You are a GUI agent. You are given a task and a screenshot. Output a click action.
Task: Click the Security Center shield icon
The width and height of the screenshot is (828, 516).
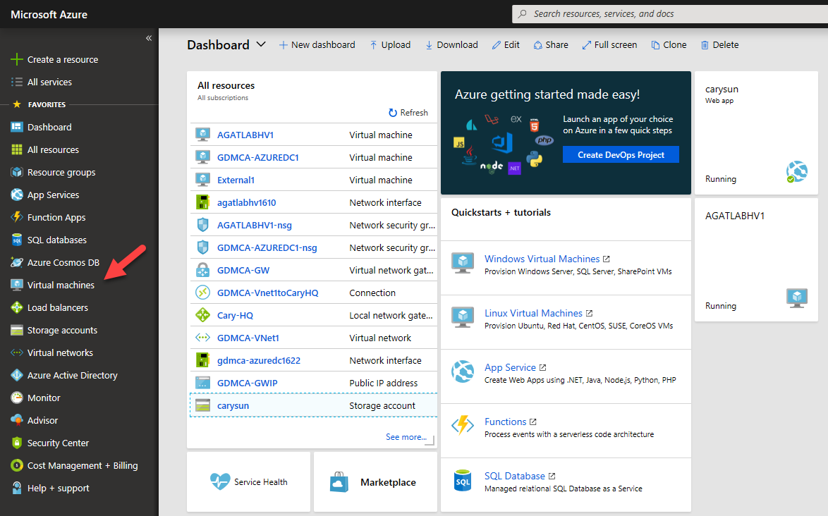(17, 443)
